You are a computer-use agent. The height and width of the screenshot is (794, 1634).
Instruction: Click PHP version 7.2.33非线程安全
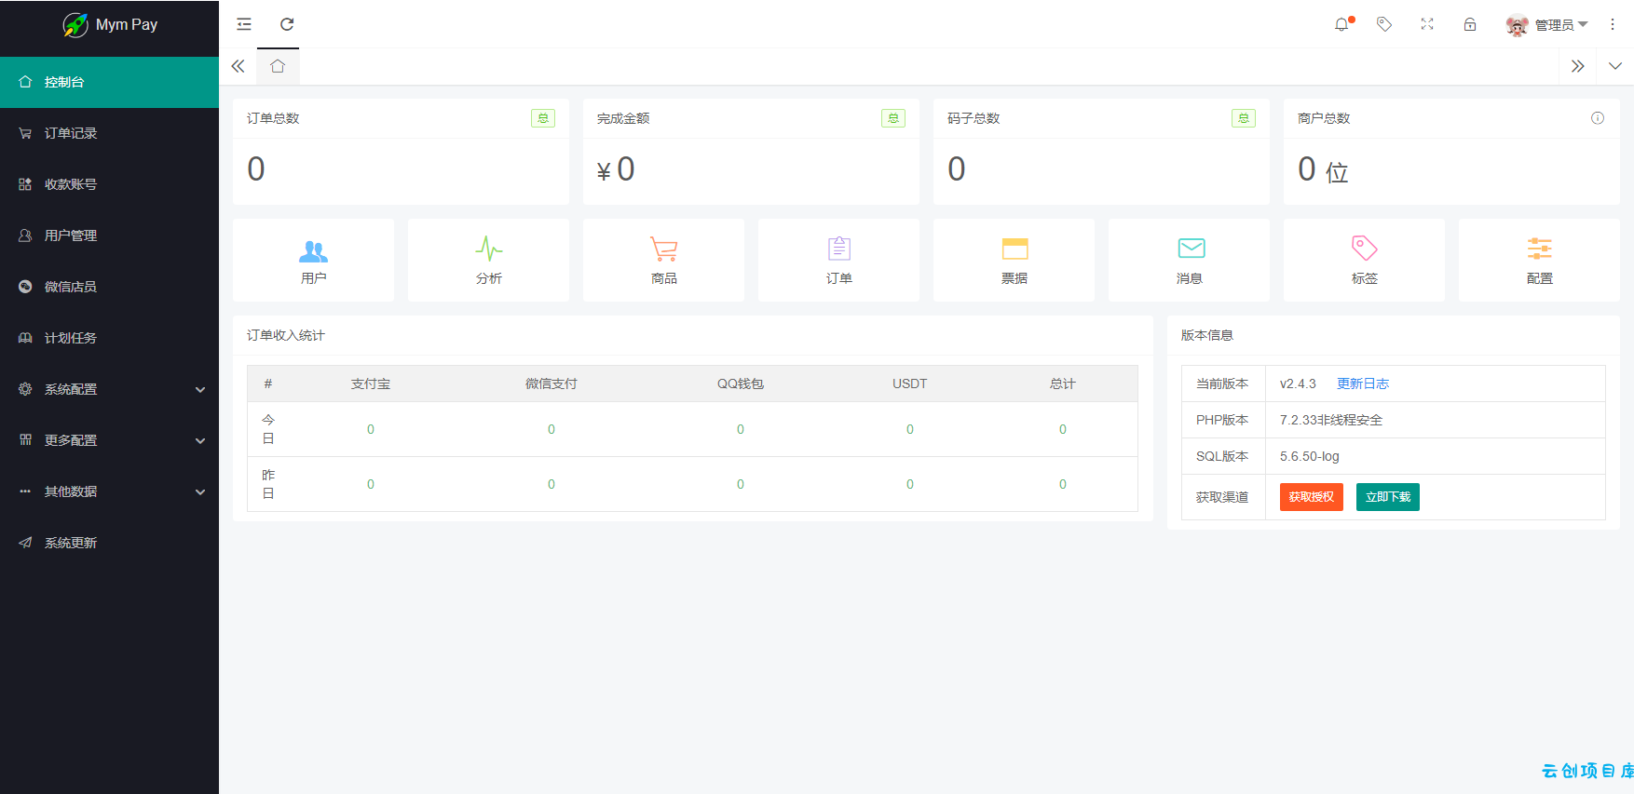[1331, 420]
